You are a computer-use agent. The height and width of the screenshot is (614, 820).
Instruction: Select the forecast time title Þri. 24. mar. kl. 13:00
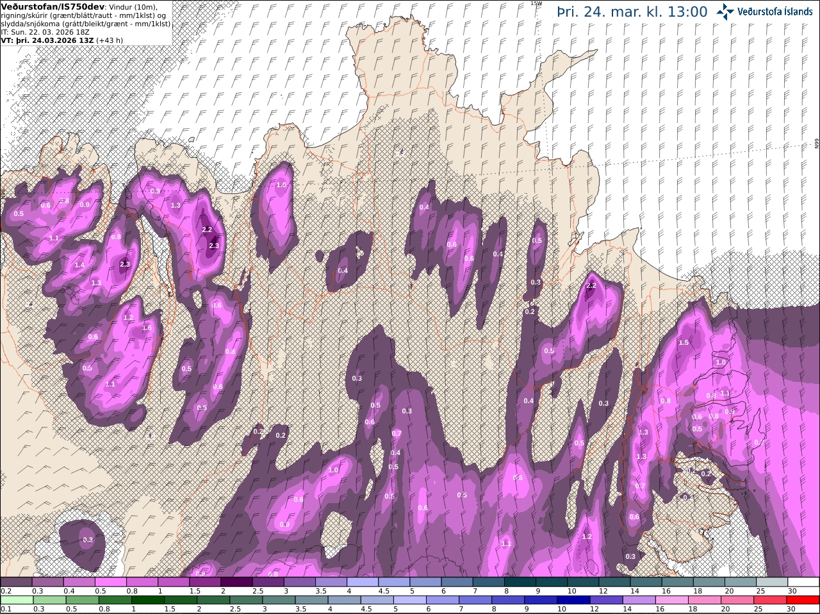(632, 12)
